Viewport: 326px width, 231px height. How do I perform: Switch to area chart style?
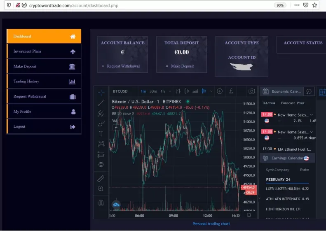[x=195, y=91]
